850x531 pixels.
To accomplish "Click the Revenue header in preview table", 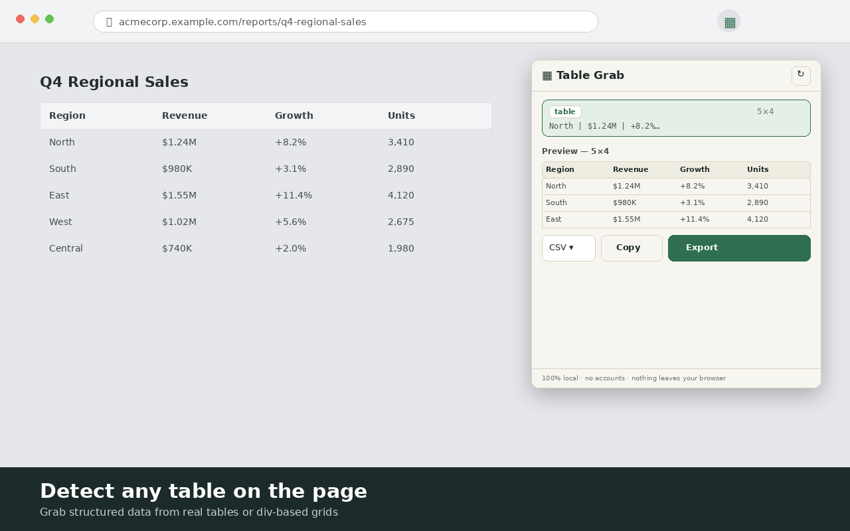I will (630, 169).
